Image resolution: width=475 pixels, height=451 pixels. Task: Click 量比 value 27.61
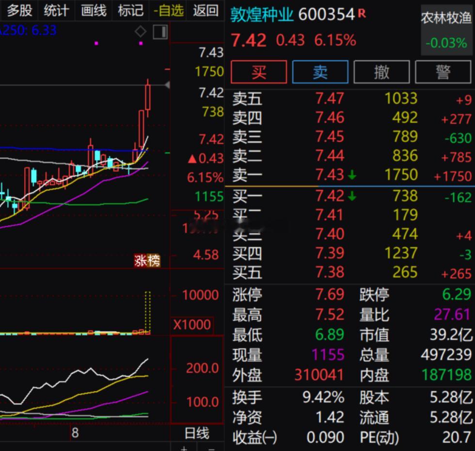coord(452,315)
